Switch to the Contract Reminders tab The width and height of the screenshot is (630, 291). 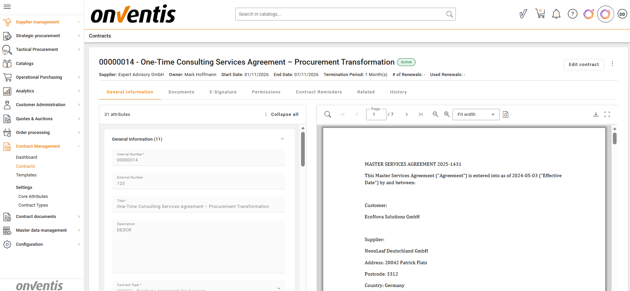coord(319,92)
